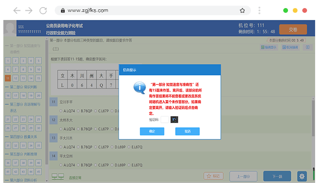
Task: Click the captcha image in the dialog
Action: (x=174, y=120)
